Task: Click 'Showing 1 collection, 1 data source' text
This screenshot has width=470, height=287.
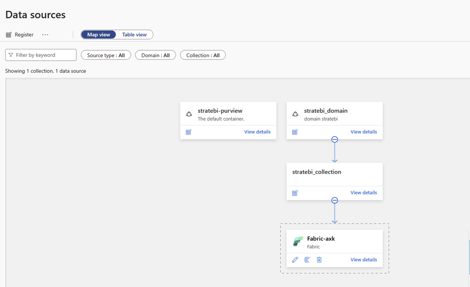Action: (46, 71)
